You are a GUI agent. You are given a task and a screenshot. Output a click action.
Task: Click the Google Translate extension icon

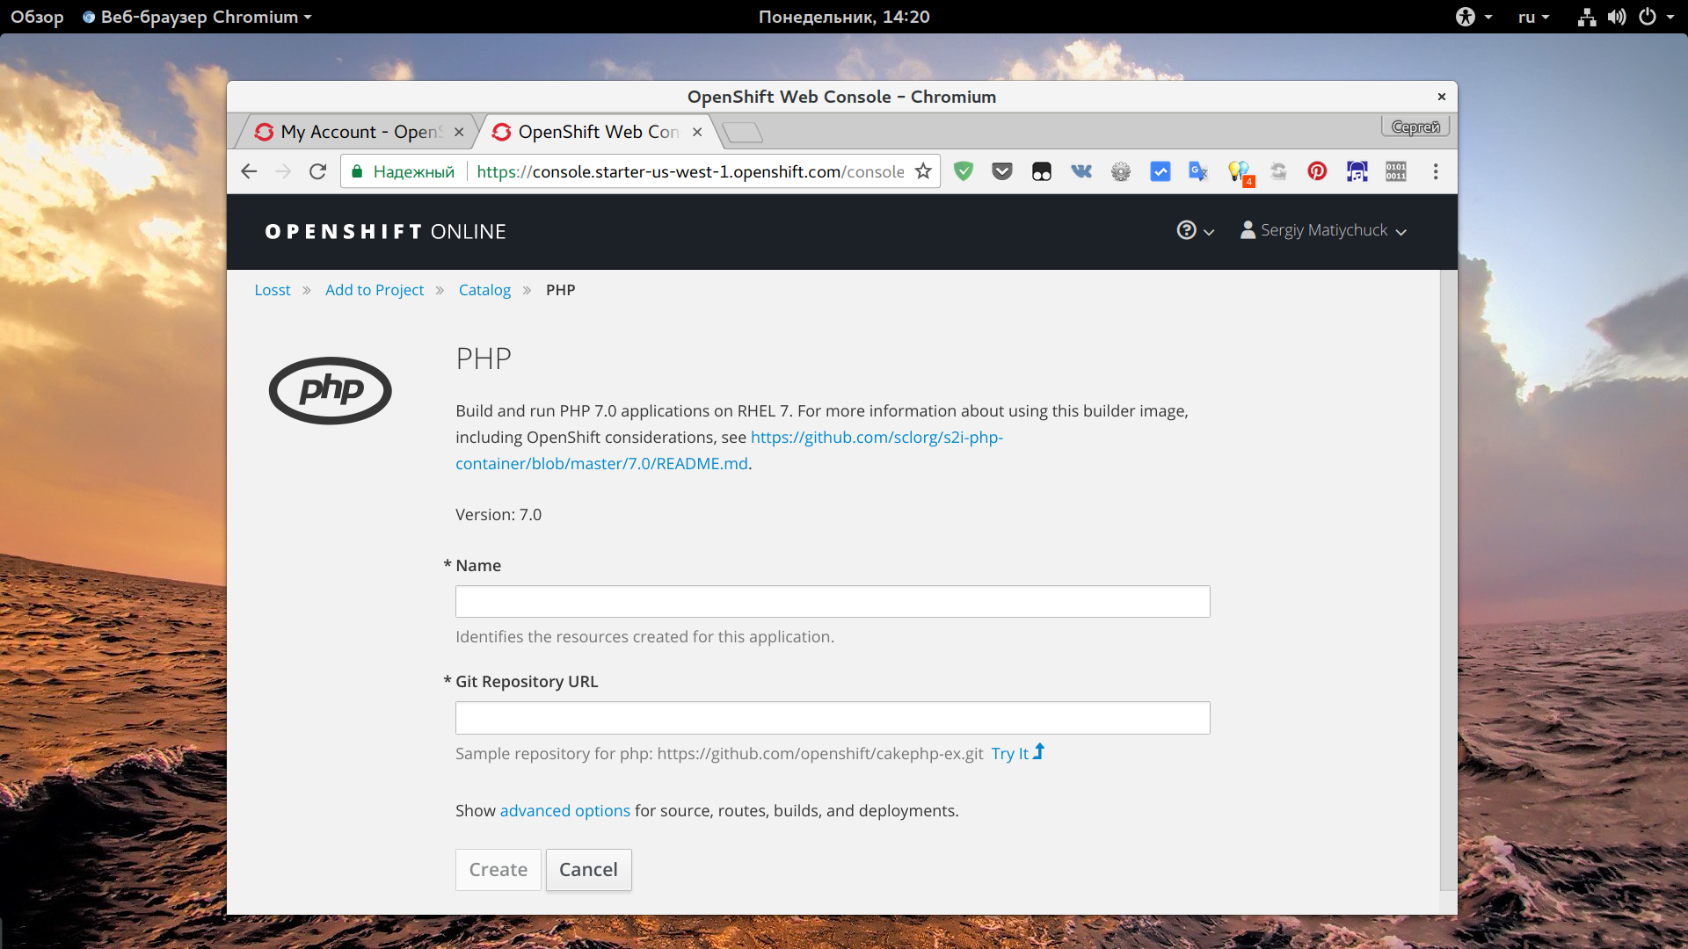[1197, 171]
